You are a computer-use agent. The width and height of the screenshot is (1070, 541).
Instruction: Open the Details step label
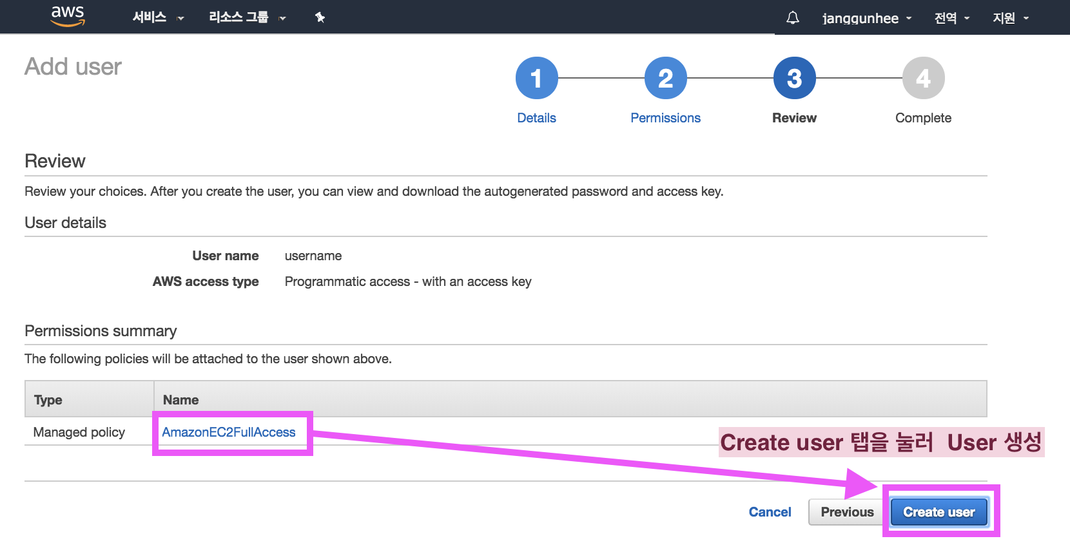click(x=536, y=118)
